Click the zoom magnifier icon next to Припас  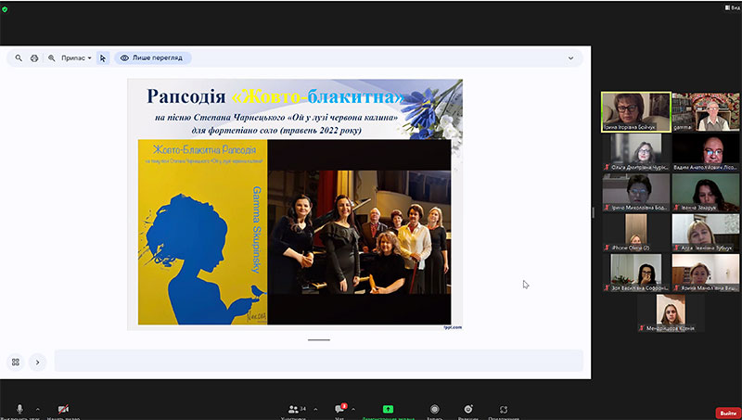52,58
